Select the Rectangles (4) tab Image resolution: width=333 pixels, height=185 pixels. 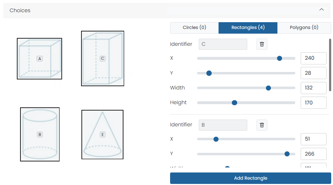click(x=248, y=28)
